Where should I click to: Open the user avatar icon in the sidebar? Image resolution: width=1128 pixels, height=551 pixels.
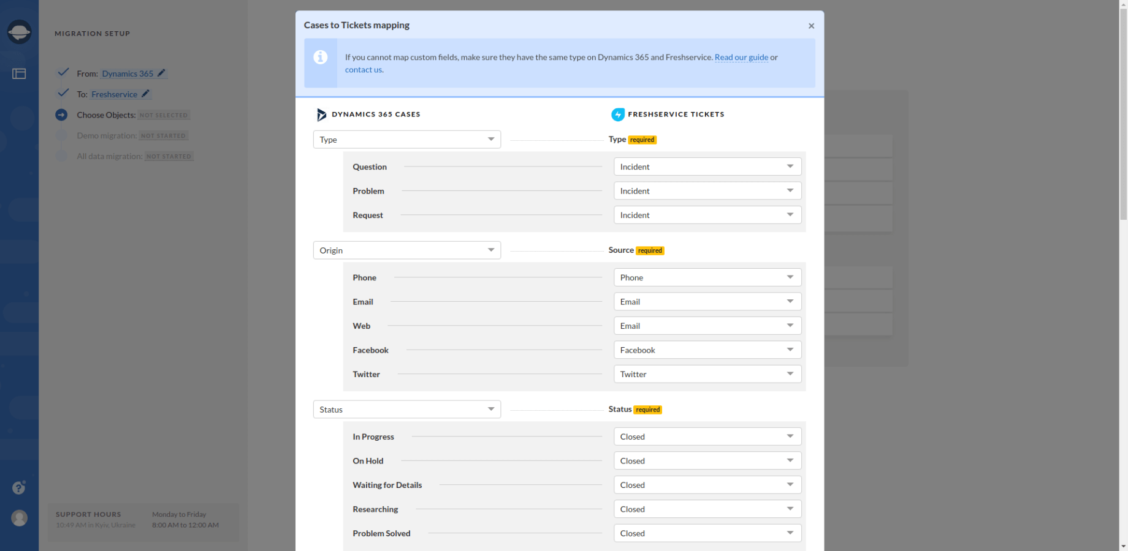pyautogui.click(x=19, y=518)
